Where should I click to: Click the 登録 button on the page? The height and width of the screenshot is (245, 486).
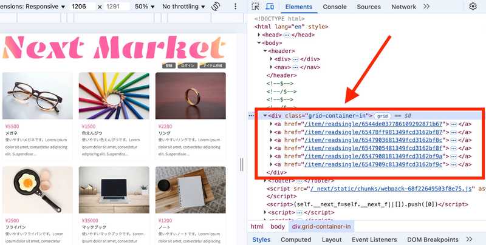pyautogui.click(x=169, y=65)
